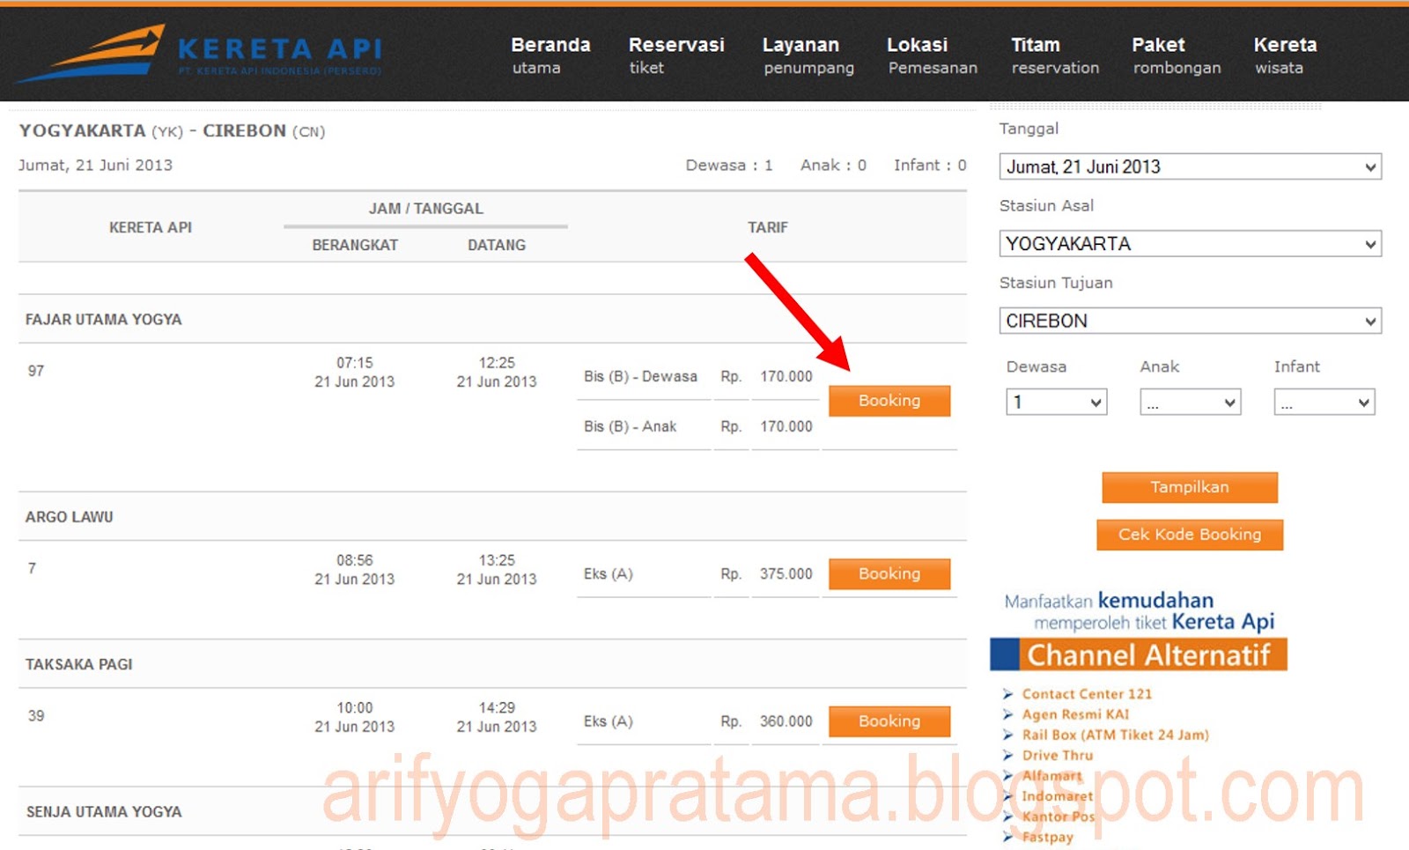The image size is (1409, 850).
Task: Open the Tanggal date dropdown
Action: (x=1190, y=166)
